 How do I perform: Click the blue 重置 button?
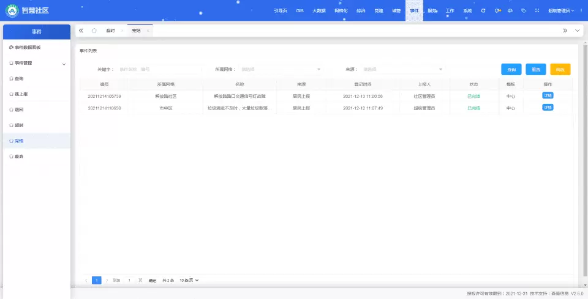pos(535,70)
